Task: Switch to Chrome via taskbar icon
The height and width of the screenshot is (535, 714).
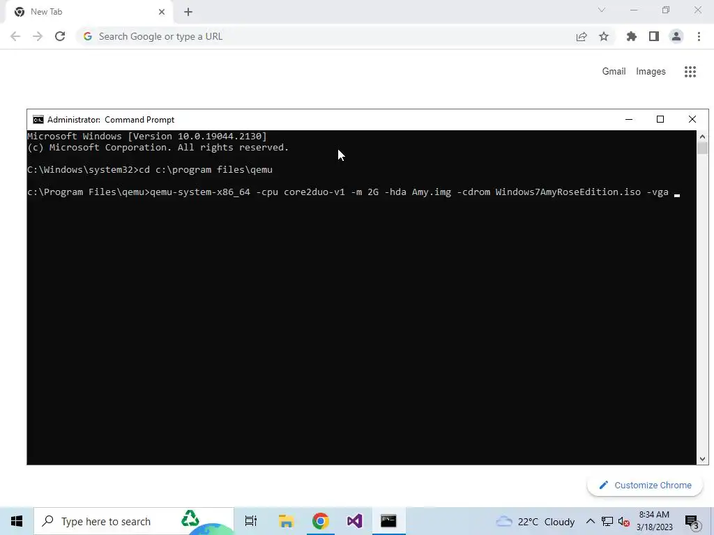Action: pyautogui.click(x=321, y=521)
